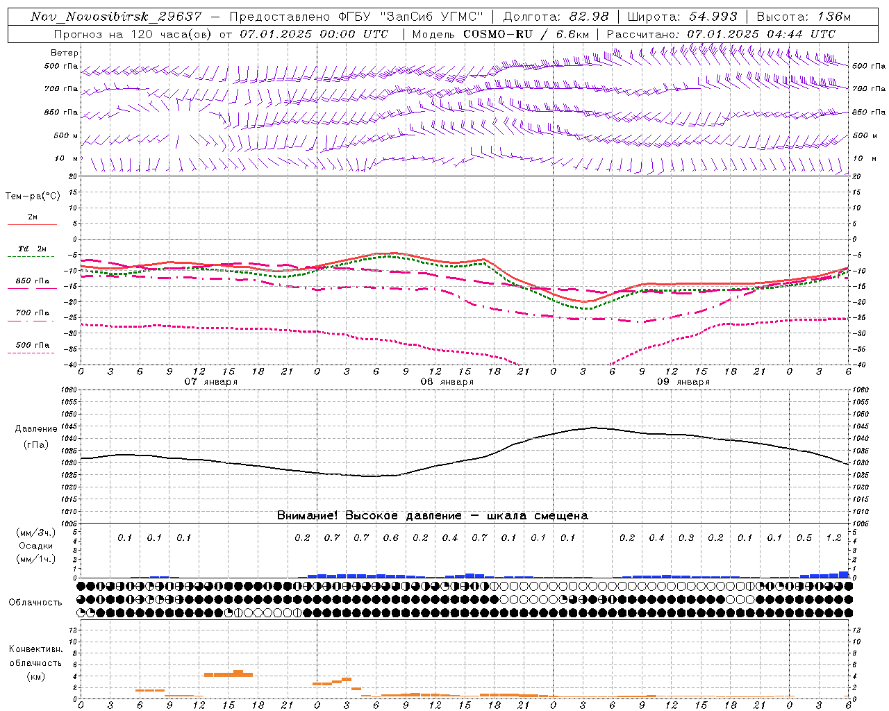The image size is (889, 711).
Task: Select the 0.3 precipitation value
Action: [x=686, y=538]
